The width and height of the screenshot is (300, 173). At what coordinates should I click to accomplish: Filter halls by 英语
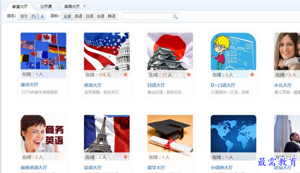pyautogui.click(x=78, y=16)
